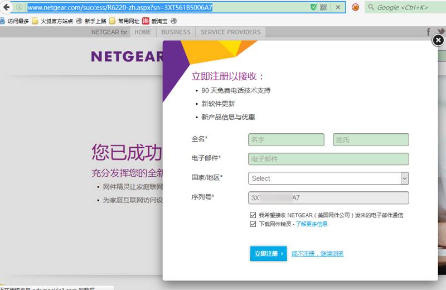
Task: Expand the 国家/地区 Select dropdown
Action: tap(328, 178)
